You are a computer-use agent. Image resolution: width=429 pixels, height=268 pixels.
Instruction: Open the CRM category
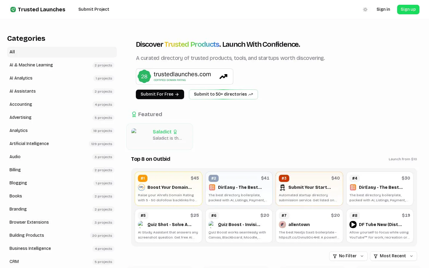pos(62,261)
